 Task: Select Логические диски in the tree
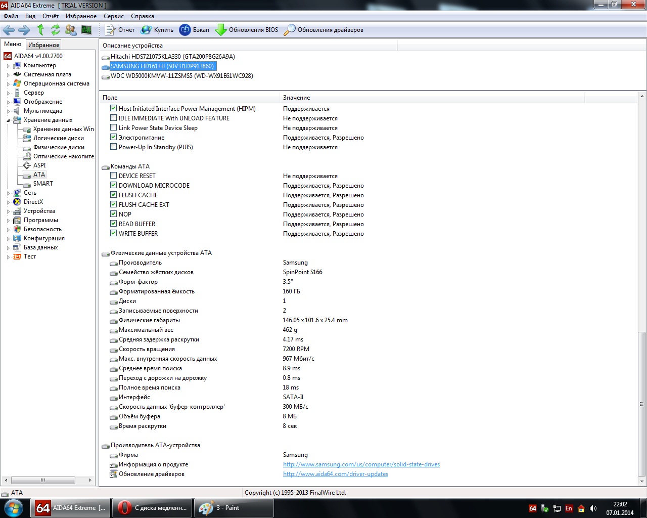59,138
